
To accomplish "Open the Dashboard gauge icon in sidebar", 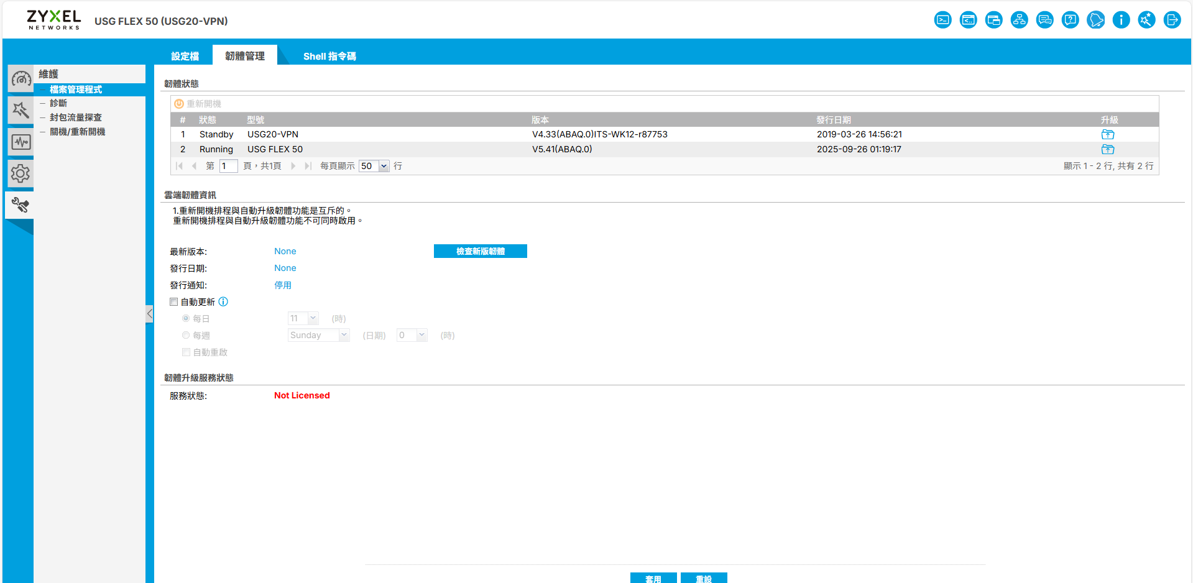I will (21, 79).
